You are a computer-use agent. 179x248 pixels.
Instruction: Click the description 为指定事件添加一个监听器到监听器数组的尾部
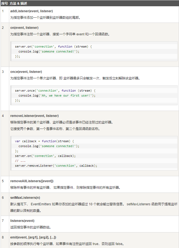point(46,18)
